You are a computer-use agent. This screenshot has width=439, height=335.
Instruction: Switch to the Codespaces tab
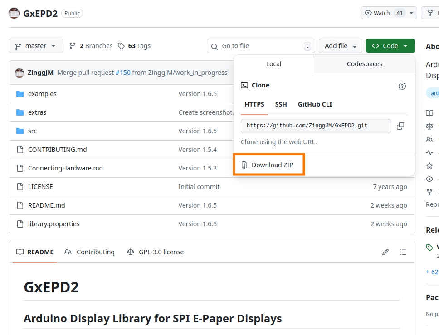[364, 64]
